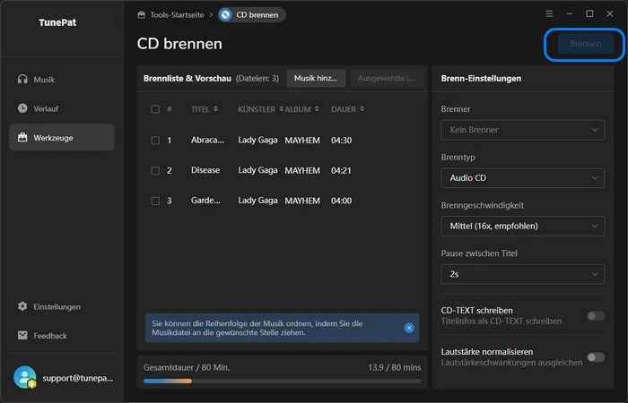Open the hamburger menu icon

549,14
